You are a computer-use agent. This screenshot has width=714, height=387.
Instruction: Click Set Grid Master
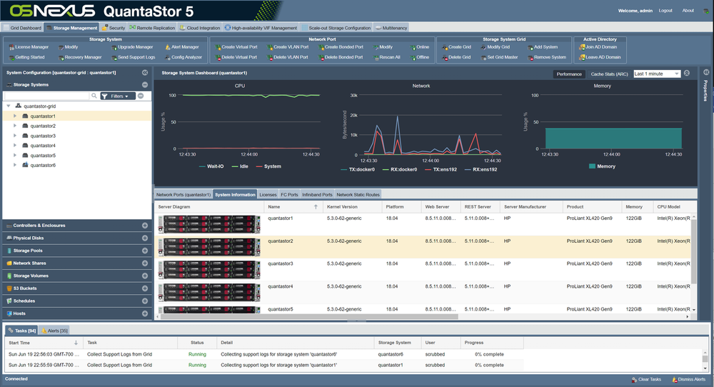coord(500,57)
